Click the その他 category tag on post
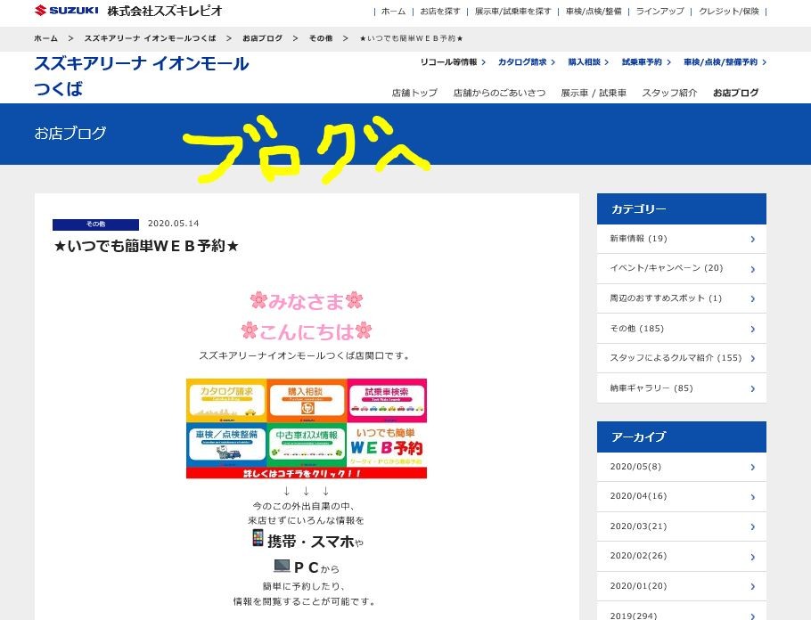811x620 pixels. click(95, 224)
